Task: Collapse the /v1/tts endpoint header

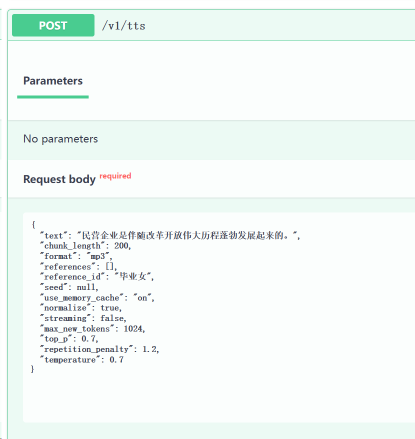Action: click(211, 25)
